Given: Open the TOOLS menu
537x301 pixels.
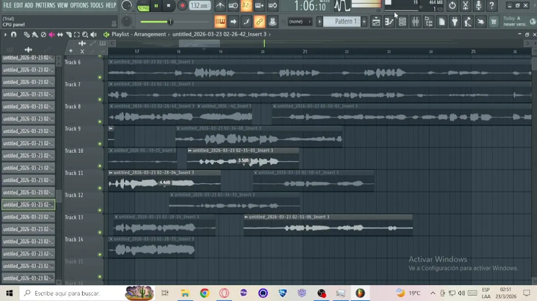Looking at the screenshot, I should 97,5.
